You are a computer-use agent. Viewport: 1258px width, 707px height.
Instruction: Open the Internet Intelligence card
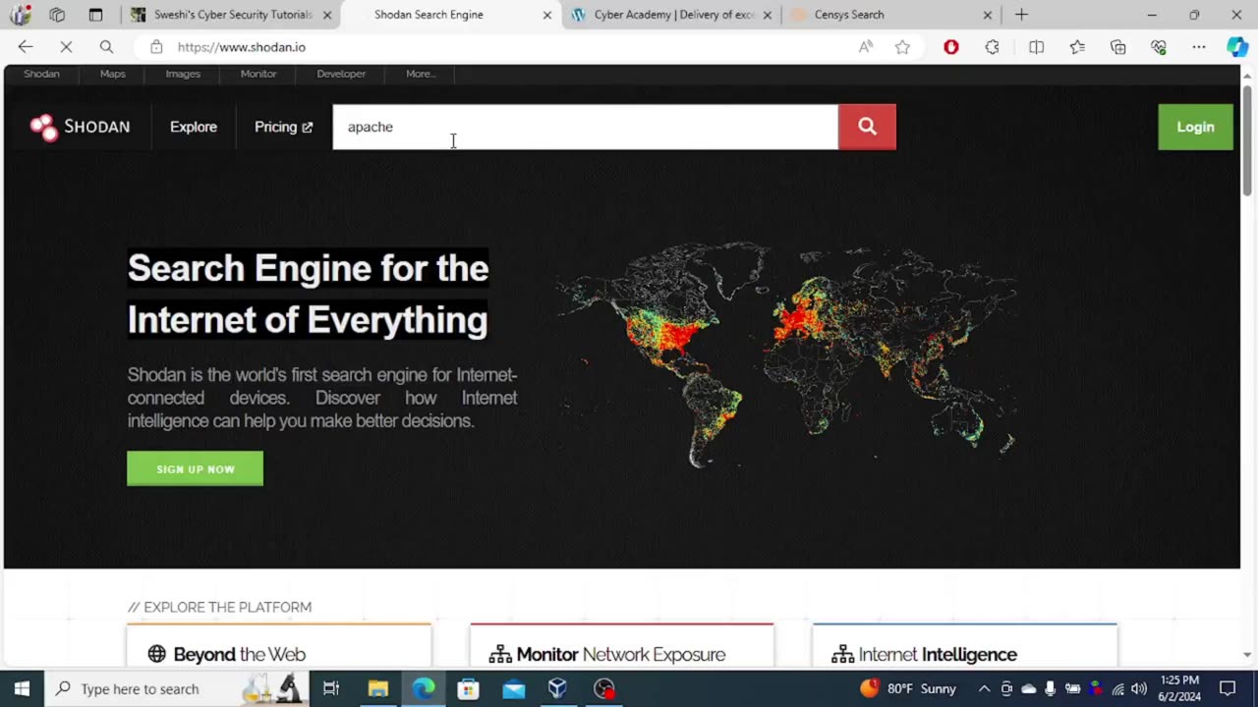click(x=964, y=646)
